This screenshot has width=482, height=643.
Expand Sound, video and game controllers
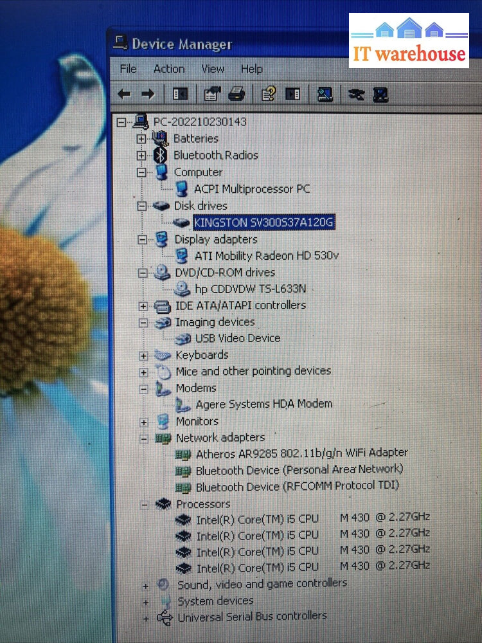pos(146,585)
